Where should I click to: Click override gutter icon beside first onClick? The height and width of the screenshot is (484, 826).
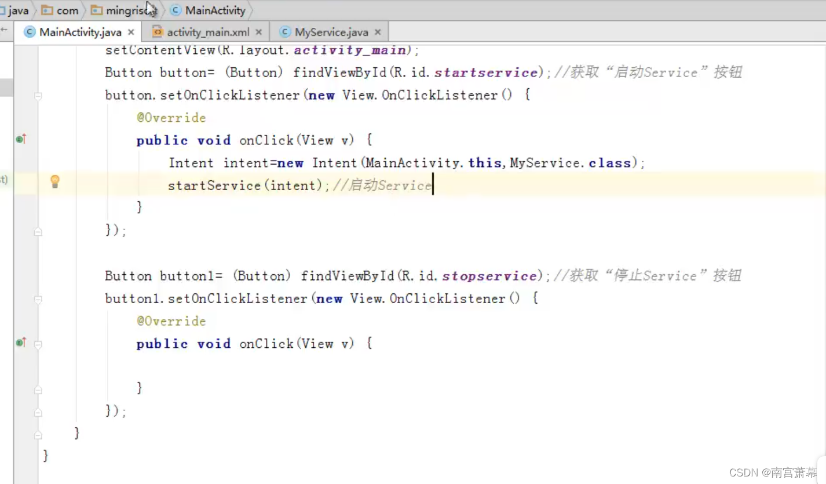pyautogui.click(x=21, y=139)
